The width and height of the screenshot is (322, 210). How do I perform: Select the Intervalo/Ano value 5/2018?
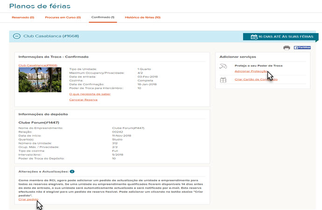(118, 155)
